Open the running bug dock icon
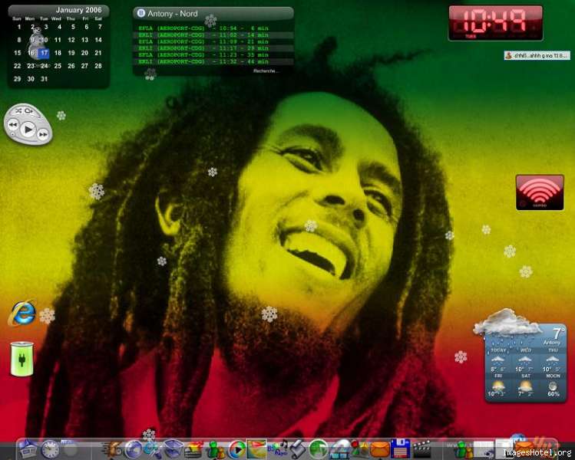 pyautogui.click(x=112, y=449)
